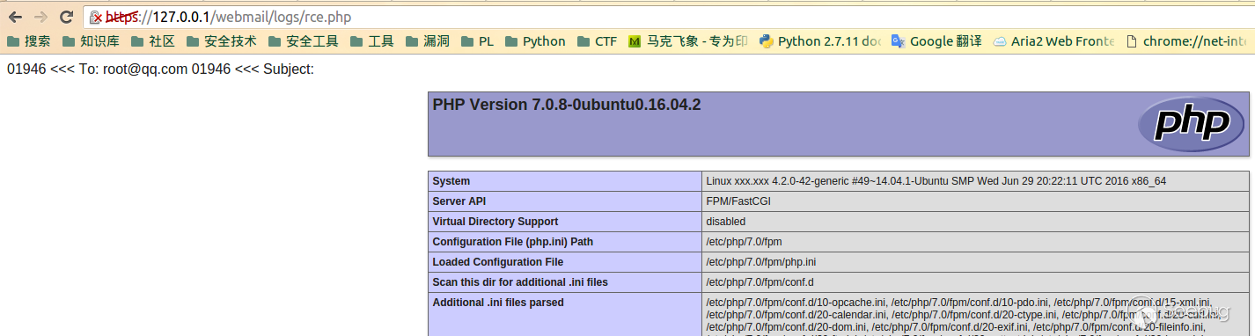Click the PHP Version 7.0.8 heading
The width and height of the screenshot is (1255, 336).
pos(567,105)
